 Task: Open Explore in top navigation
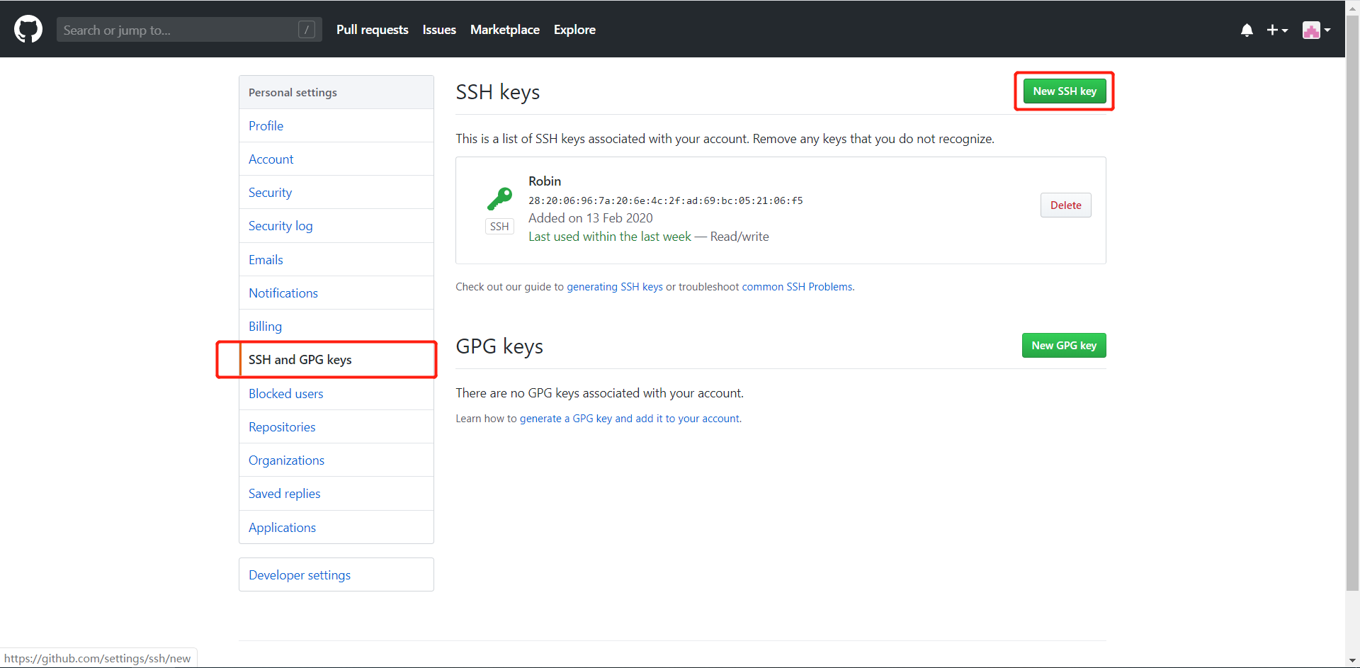pyautogui.click(x=574, y=30)
